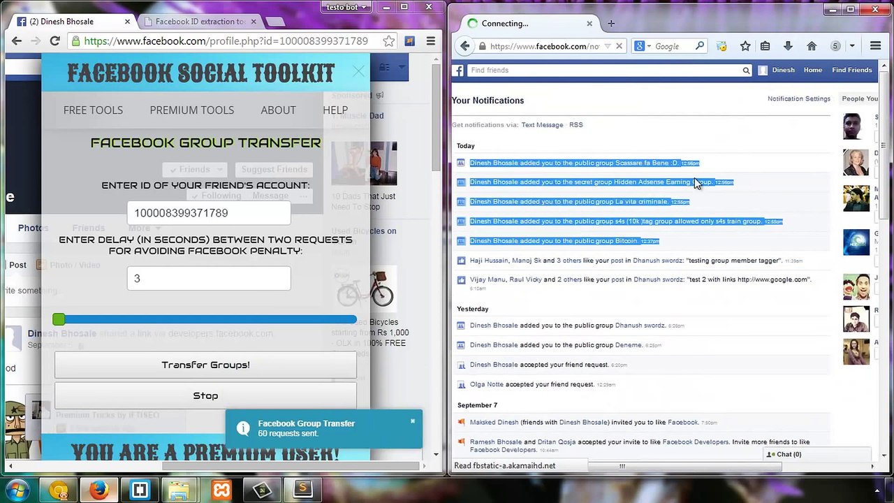Open File Explorer from taskbar
This screenshot has width=894, height=503.
[x=179, y=490]
